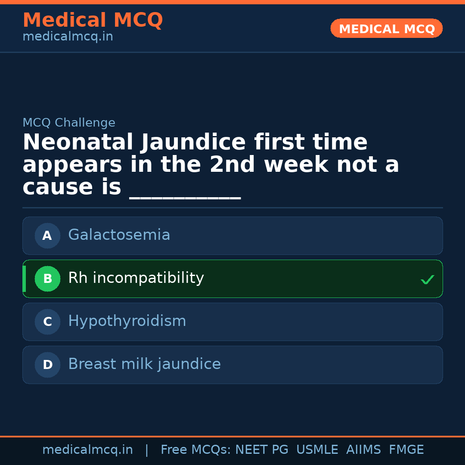Open medicalmcq.in link under the header title
Image resolution: width=465 pixels, height=465 pixels.
click(x=68, y=37)
